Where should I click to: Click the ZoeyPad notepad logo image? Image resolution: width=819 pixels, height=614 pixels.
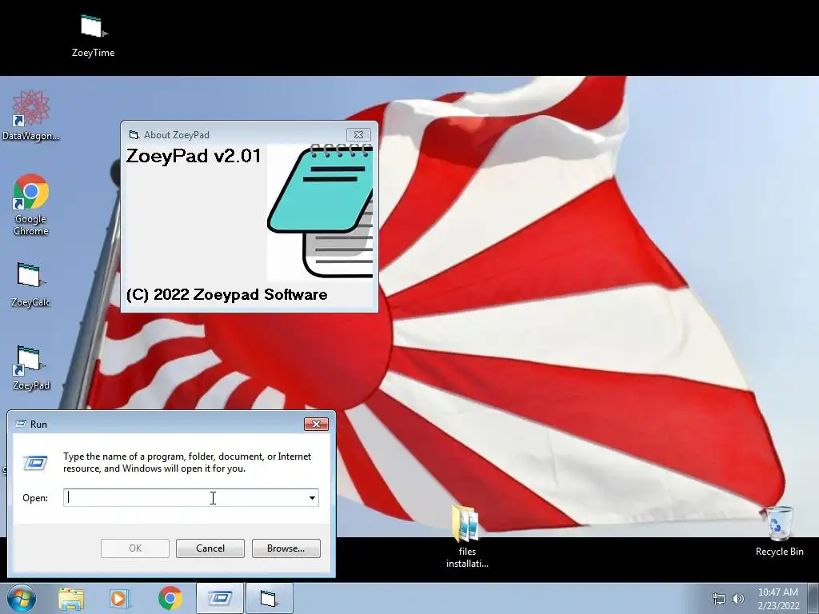tap(320, 212)
